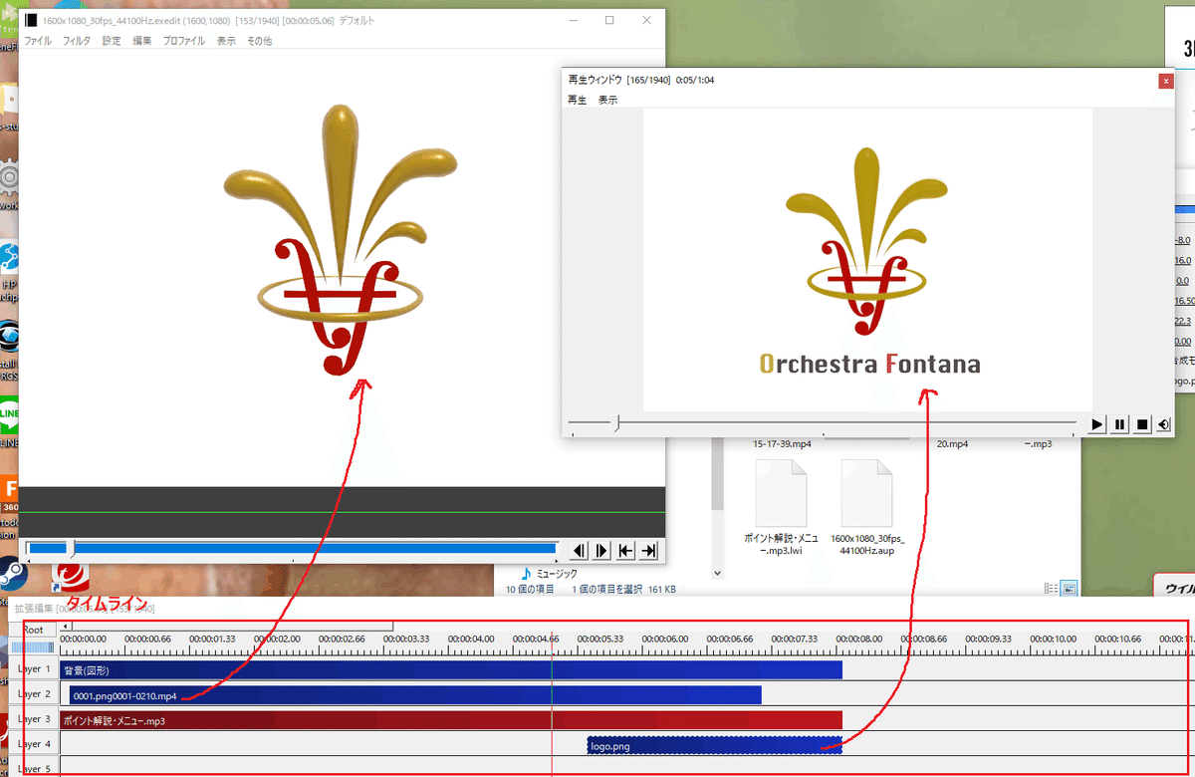Click rightmost icon in playback window controls
The width and height of the screenshot is (1195, 777).
pos(1163,424)
